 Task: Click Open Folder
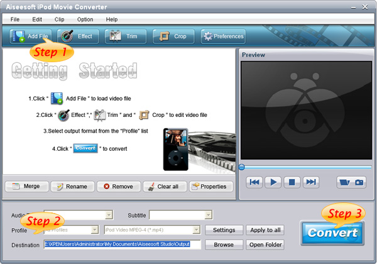pos(265,245)
